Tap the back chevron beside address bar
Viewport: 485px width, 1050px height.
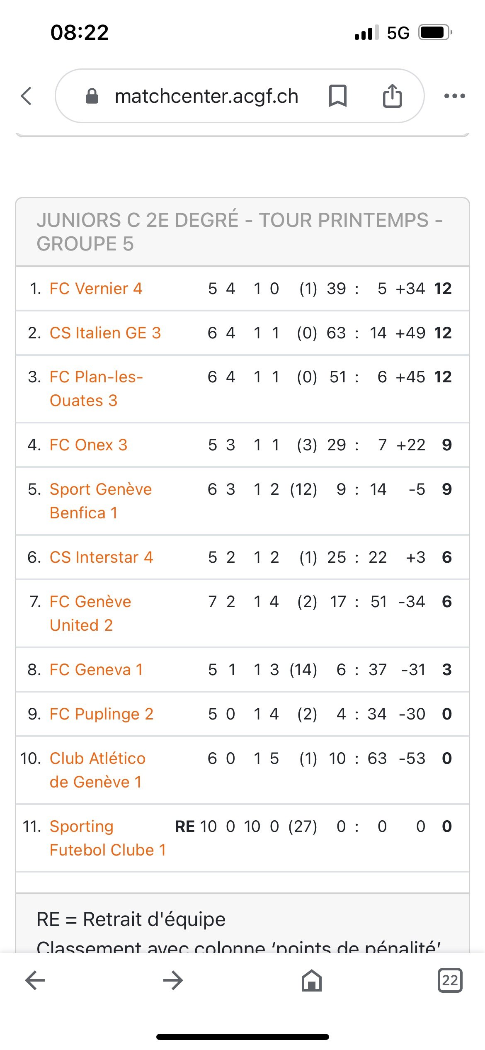[26, 96]
